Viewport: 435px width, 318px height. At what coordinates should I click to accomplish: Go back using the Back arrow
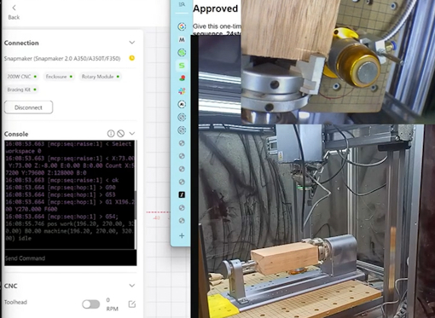coord(14,12)
